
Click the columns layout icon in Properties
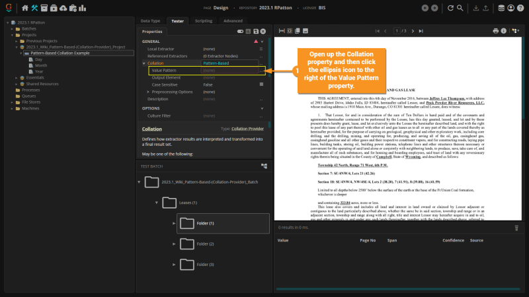point(249,31)
